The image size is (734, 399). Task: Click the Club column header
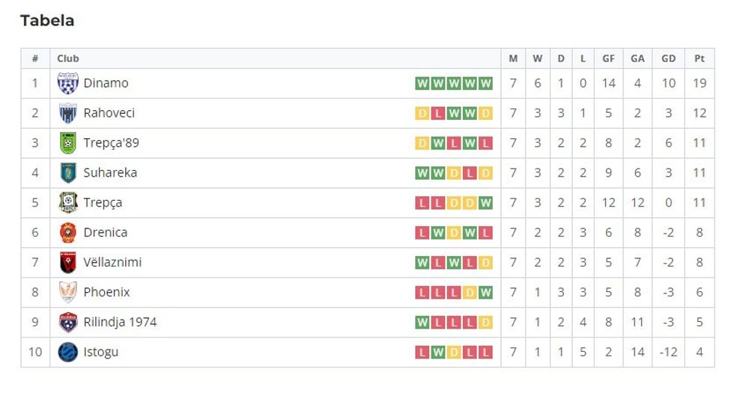coord(68,58)
